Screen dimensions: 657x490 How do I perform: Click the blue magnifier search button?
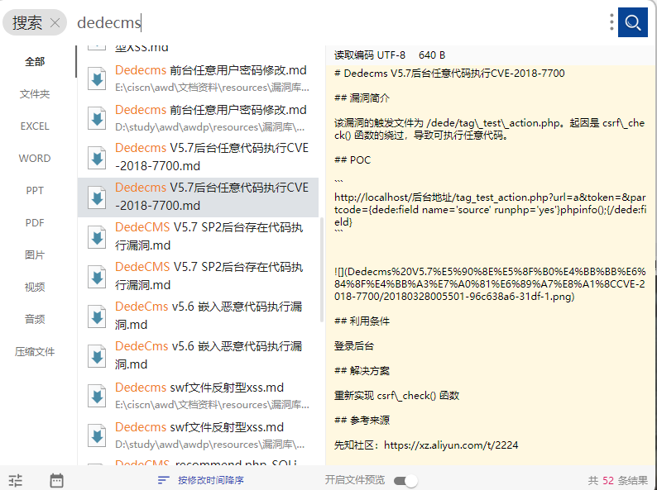pyautogui.click(x=633, y=22)
